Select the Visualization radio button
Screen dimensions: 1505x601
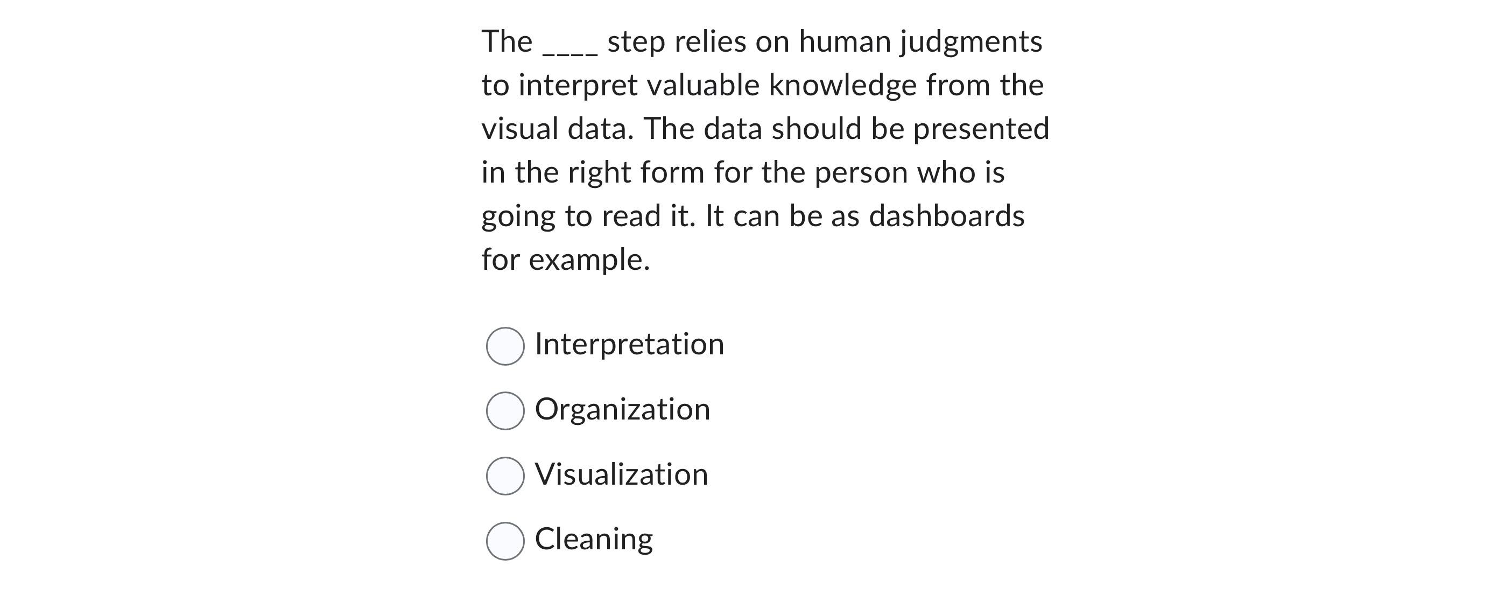tap(506, 477)
